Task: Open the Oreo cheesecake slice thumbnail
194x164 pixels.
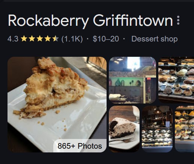Action: 124,129
